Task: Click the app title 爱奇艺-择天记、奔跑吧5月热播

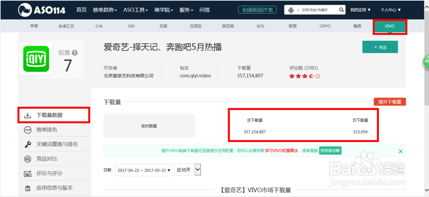Action: pos(163,47)
